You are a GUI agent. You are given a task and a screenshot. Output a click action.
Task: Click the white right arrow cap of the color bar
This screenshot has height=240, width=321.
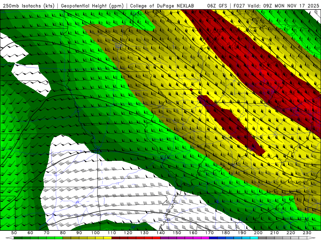(x=311, y=238)
